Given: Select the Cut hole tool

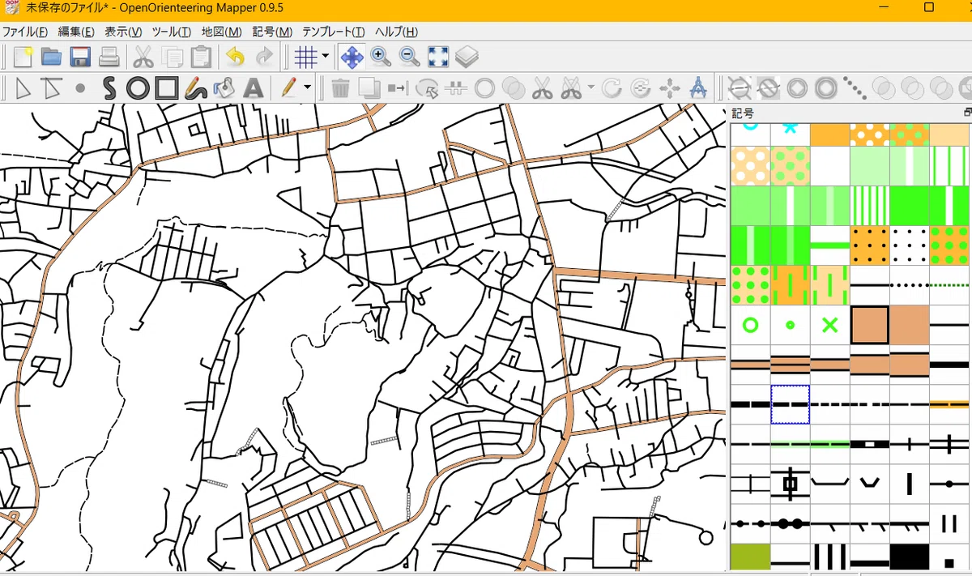Looking at the screenshot, I should [571, 87].
